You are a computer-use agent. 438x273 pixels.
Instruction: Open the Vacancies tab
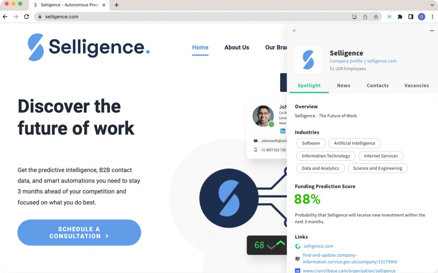click(416, 85)
